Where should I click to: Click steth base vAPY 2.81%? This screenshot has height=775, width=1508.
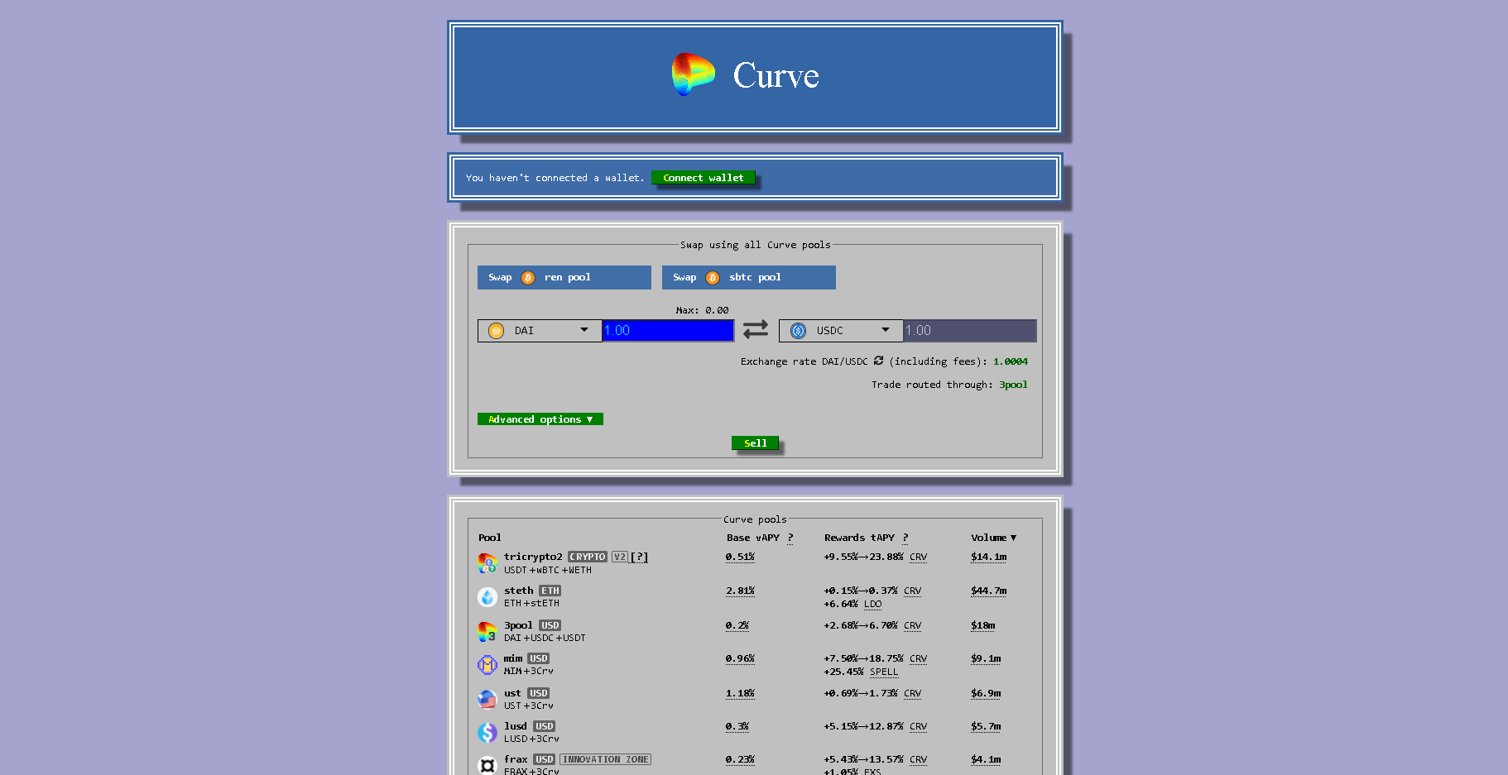click(x=740, y=591)
